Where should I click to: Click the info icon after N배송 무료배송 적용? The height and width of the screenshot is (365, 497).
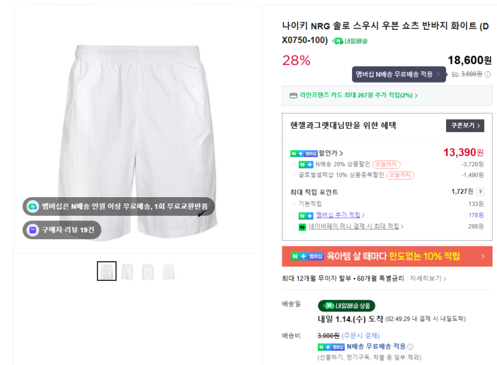tap(410, 347)
